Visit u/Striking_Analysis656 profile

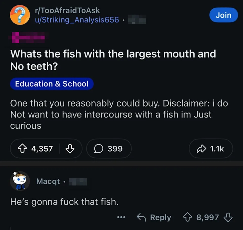77,20
